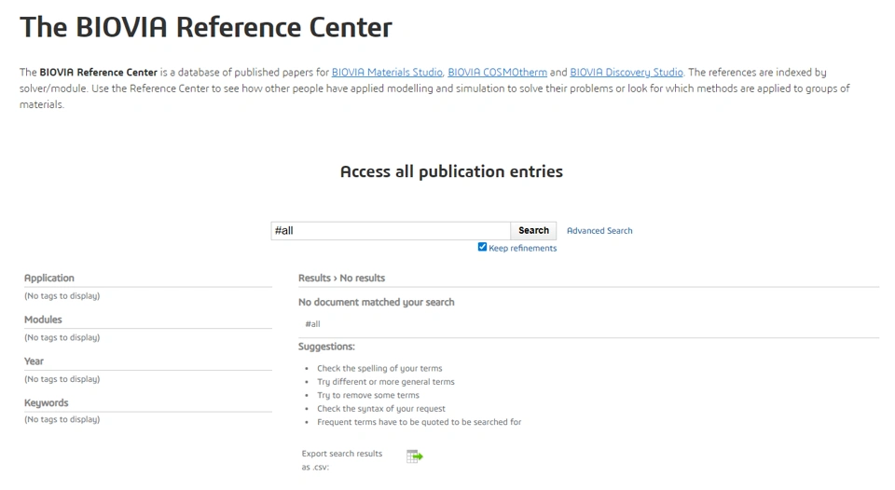
Task: Open the BIOVIA Materials Studio link
Action: [387, 73]
